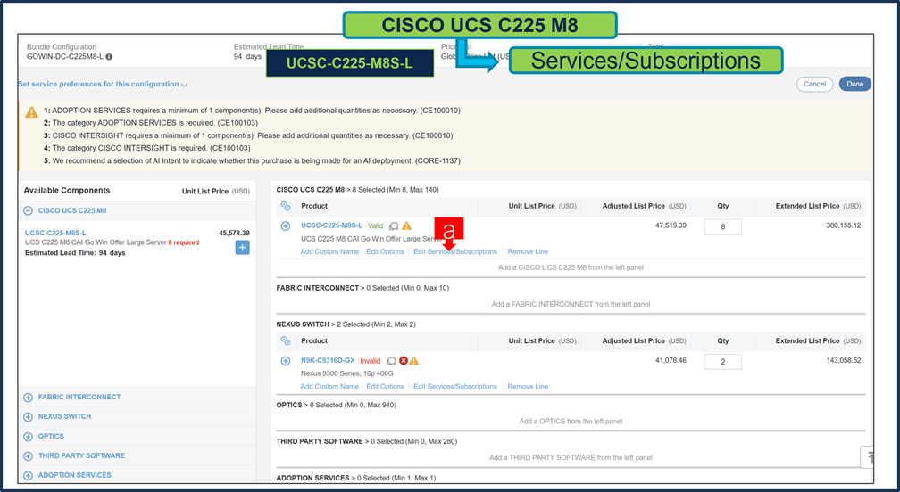
Task: Click the Qty field showing 2
Action: 722,361
